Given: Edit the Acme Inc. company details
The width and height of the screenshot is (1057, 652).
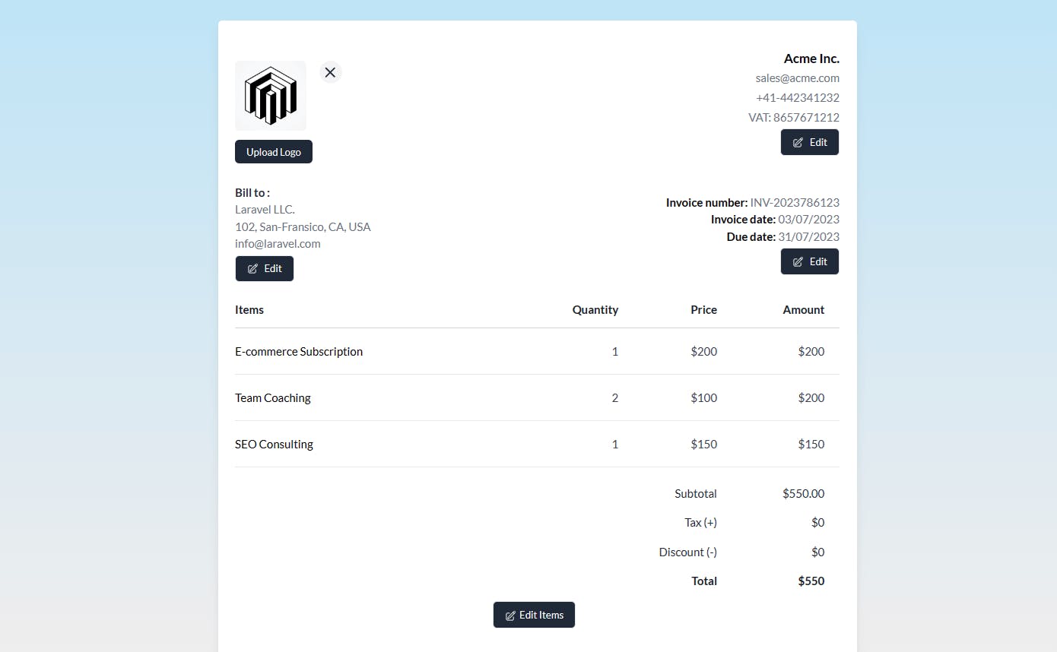Looking at the screenshot, I should click(809, 142).
